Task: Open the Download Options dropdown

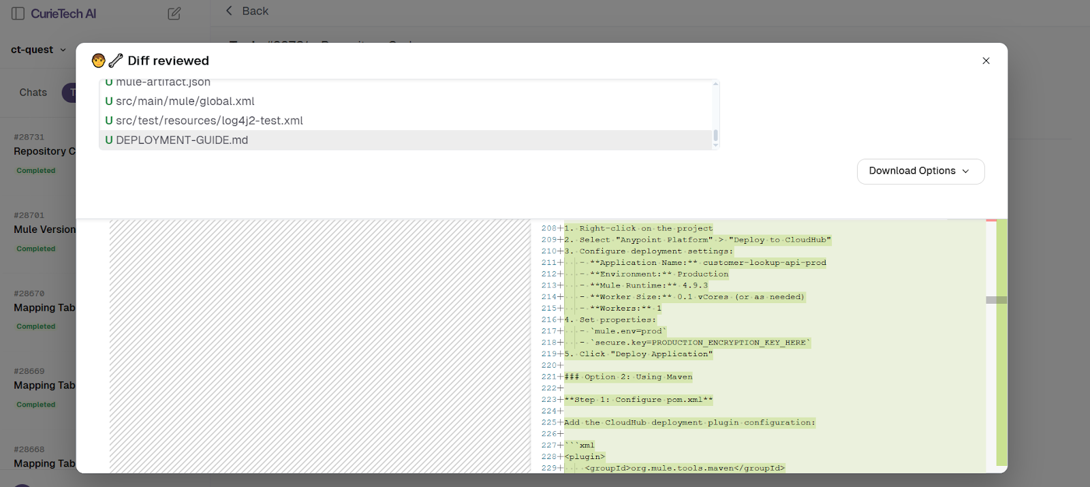Action: point(920,171)
